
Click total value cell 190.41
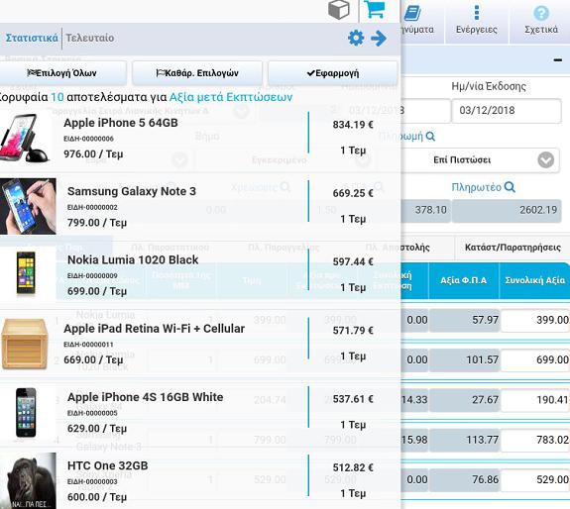click(x=535, y=400)
